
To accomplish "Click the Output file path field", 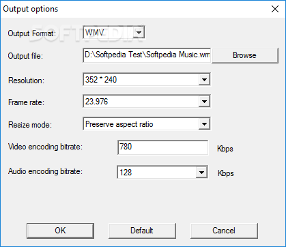I will tap(147, 55).
